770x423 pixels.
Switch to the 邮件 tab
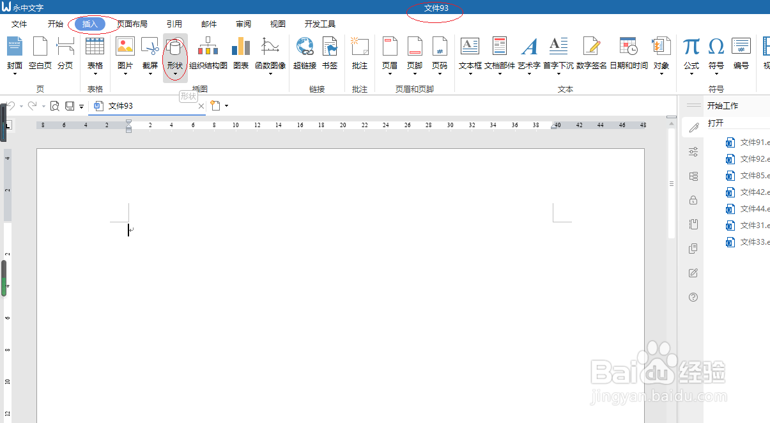point(208,24)
